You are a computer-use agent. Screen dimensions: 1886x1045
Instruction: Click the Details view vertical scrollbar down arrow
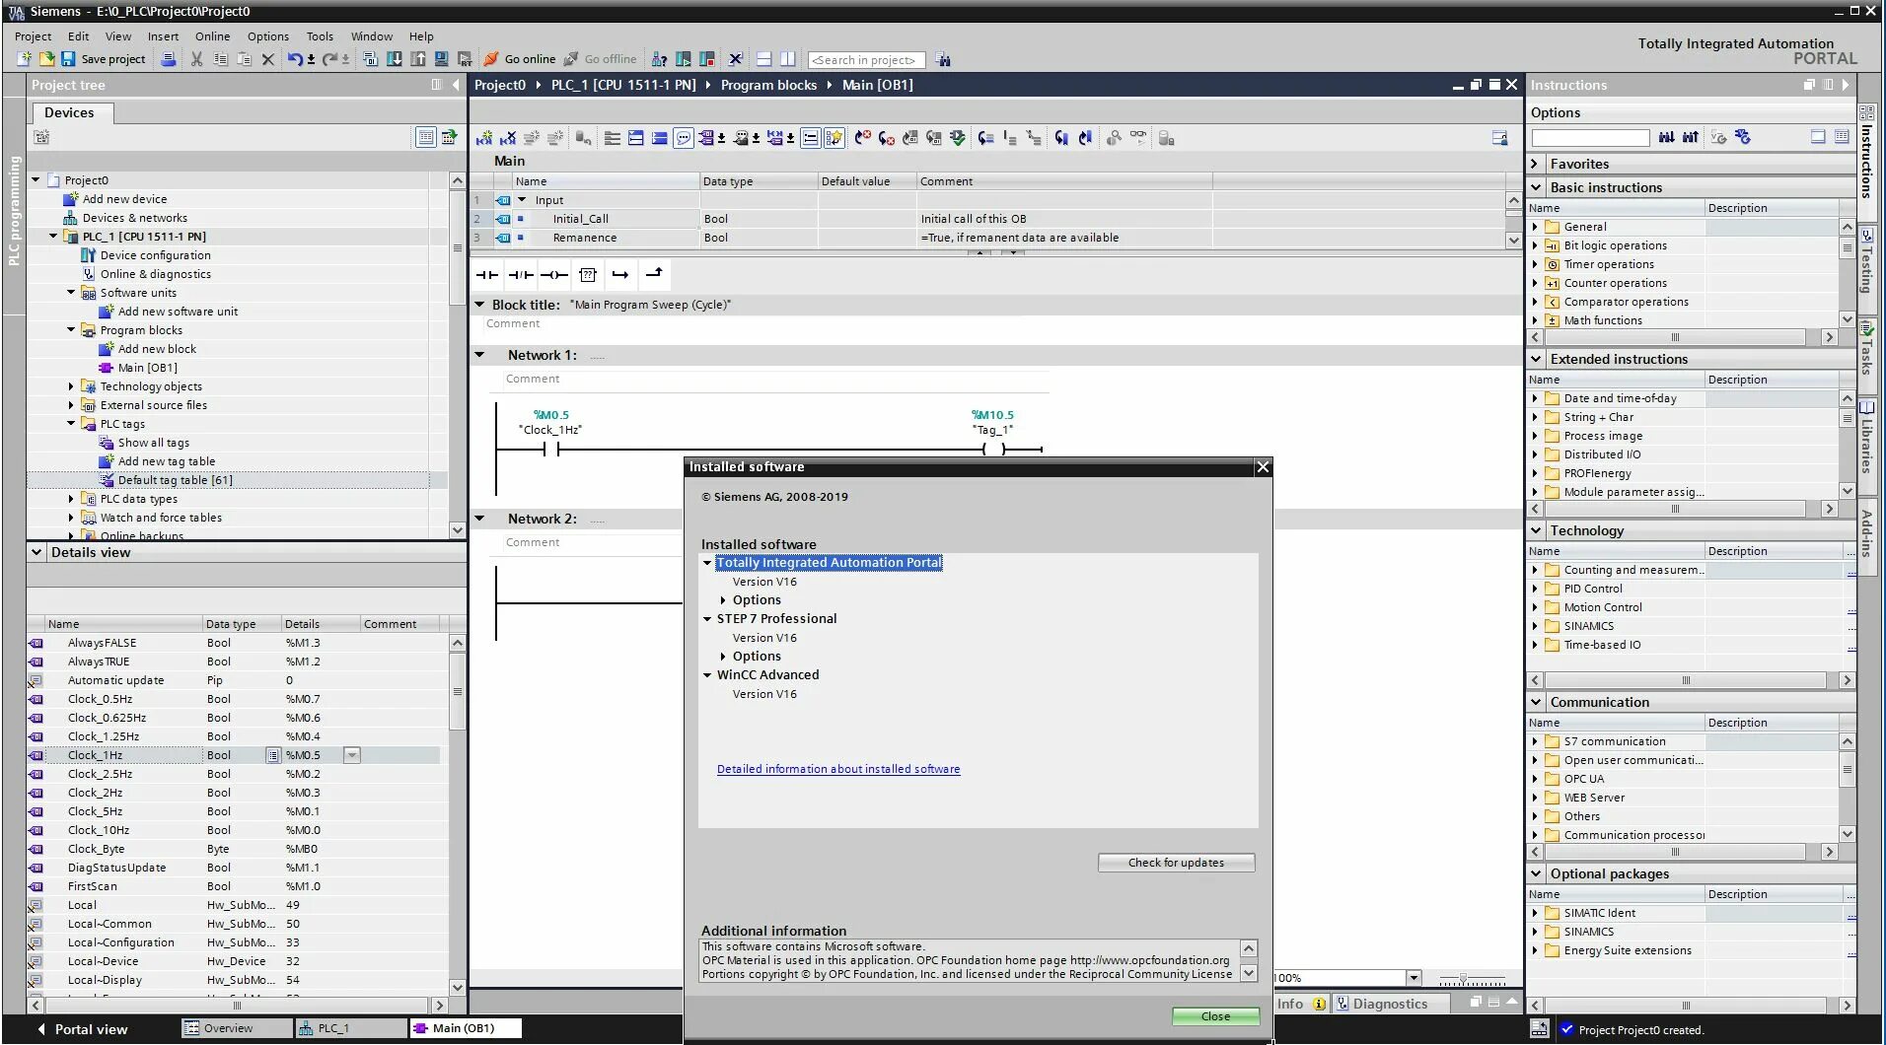pos(457,987)
